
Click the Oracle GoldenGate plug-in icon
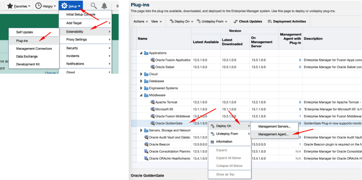(x=152, y=123)
